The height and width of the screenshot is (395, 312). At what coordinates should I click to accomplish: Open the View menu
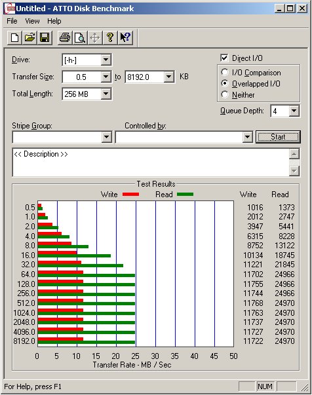tap(32, 21)
